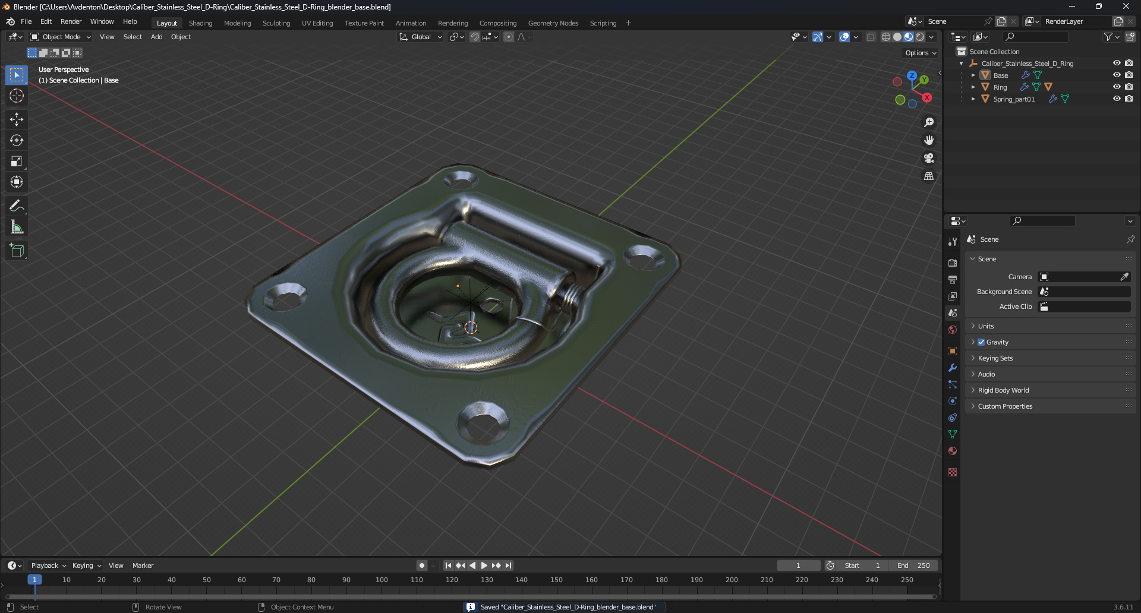Open the Object properties tab
Screen dimensions: 1141x613
pos(953,351)
